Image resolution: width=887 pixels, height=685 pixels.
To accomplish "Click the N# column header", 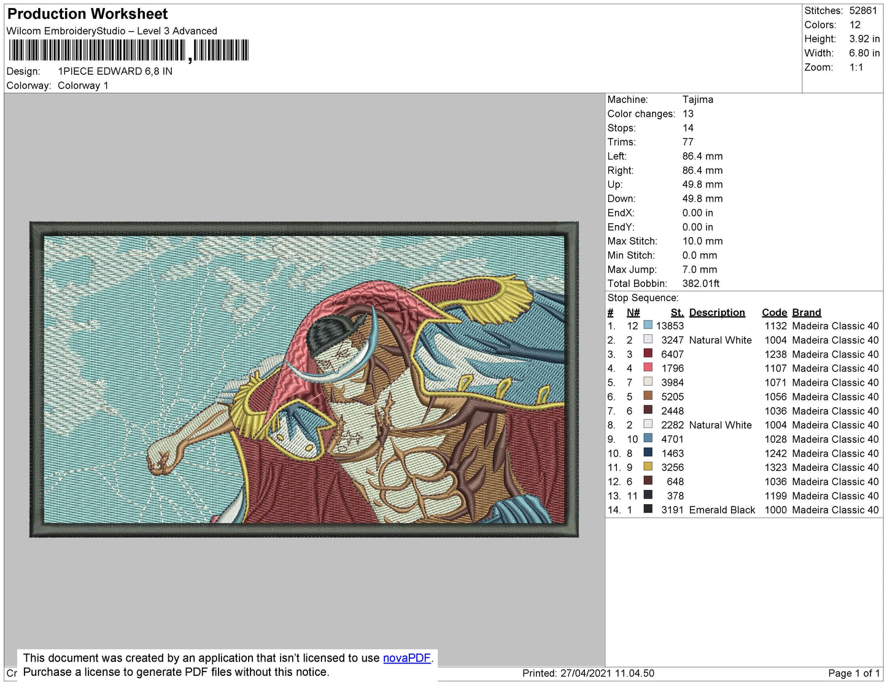I will (x=633, y=312).
